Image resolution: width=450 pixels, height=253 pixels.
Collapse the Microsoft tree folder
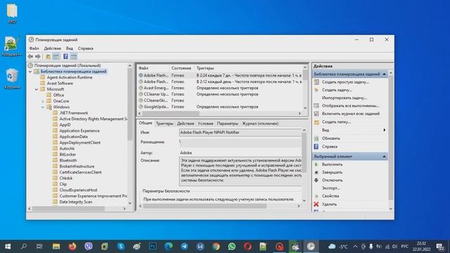(37, 89)
